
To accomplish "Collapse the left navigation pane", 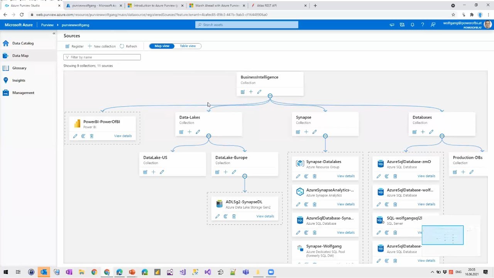I will [54, 34].
